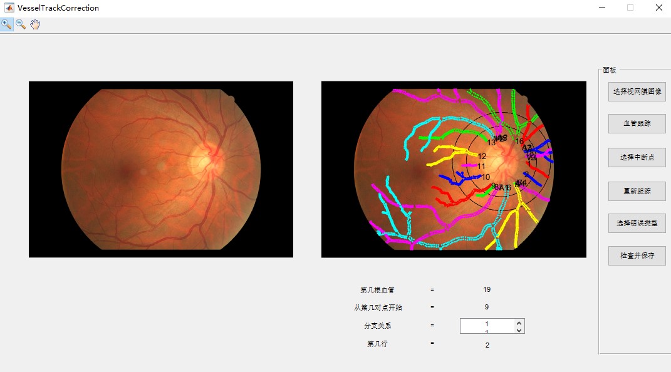The height and width of the screenshot is (372, 671).
Task: Click the value 2 beside 第几行
Action: point(487,345)
